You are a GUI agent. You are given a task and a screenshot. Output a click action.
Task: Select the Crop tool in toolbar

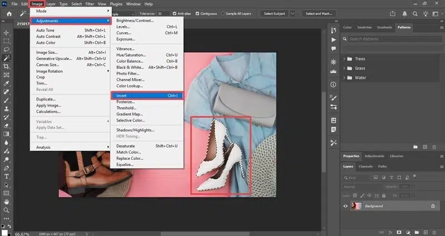pos(7,66)
